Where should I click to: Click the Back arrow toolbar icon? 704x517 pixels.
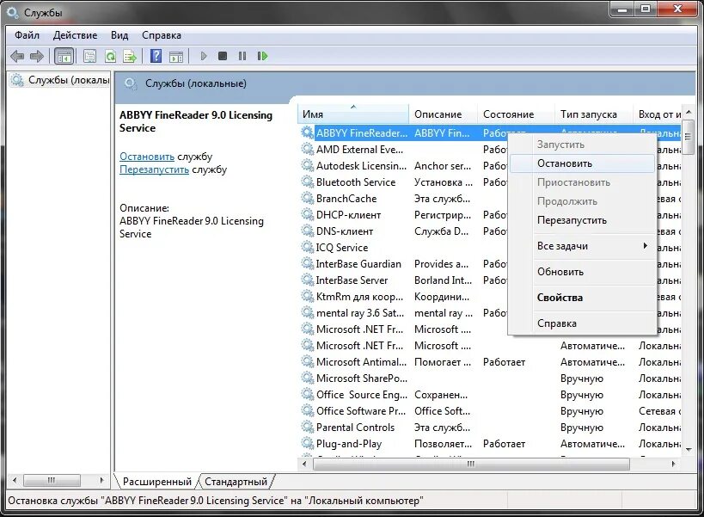[17, 56]
